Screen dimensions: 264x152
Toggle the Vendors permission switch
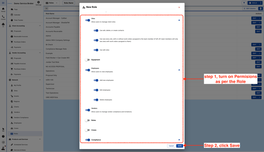[x=87, y=110]
